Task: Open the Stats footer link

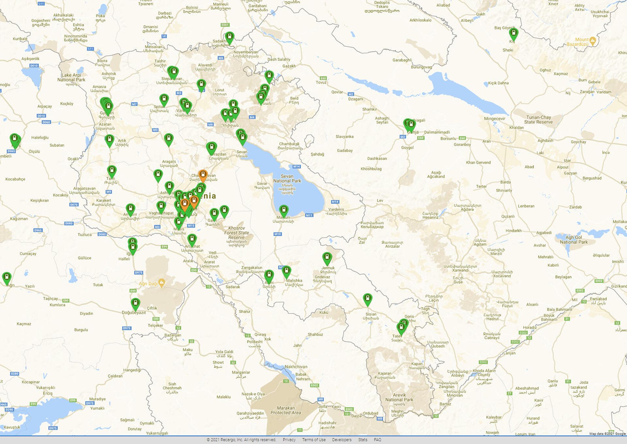Action: (363, 440)
